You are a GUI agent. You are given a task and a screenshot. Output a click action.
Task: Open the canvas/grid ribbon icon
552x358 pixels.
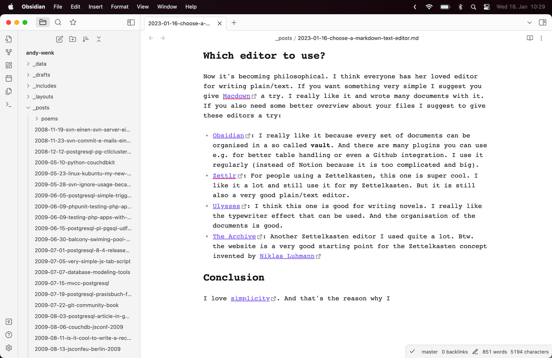coord(9,65)
